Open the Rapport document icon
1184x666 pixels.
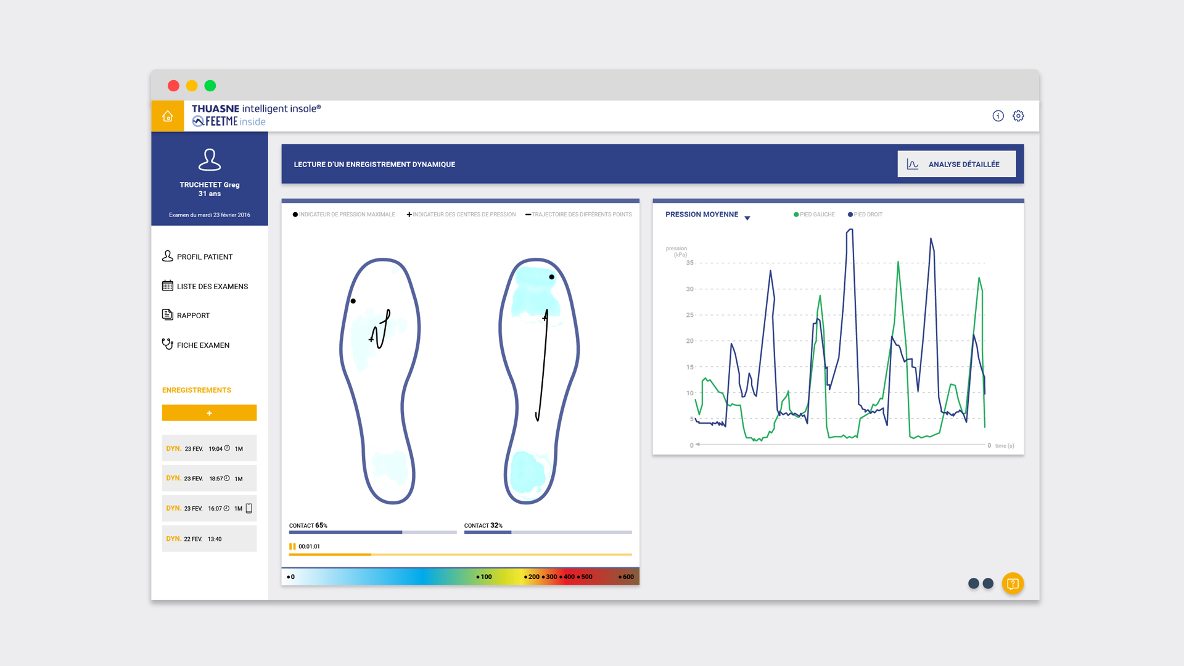pyautogui.click(x=167, y=314)
